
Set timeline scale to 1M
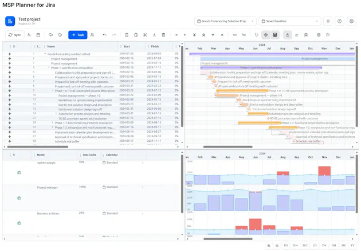333,245
